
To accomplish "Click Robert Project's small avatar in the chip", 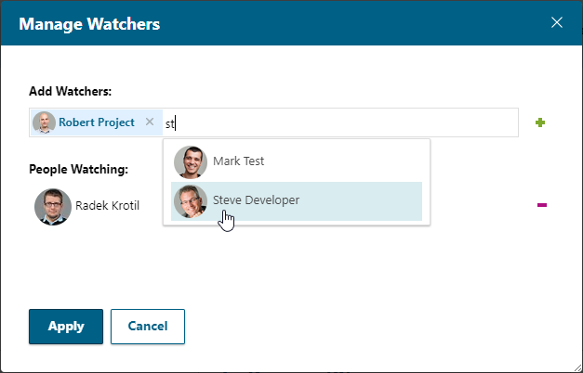I will (x=44, y=122).
